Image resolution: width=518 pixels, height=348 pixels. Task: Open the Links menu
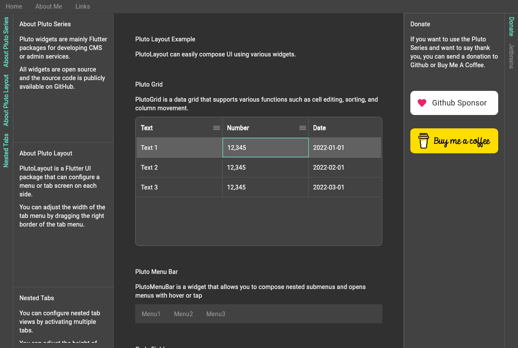point(82,6)
